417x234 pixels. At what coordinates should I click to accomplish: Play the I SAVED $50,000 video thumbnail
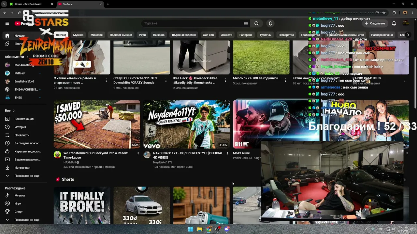[97, 124]
